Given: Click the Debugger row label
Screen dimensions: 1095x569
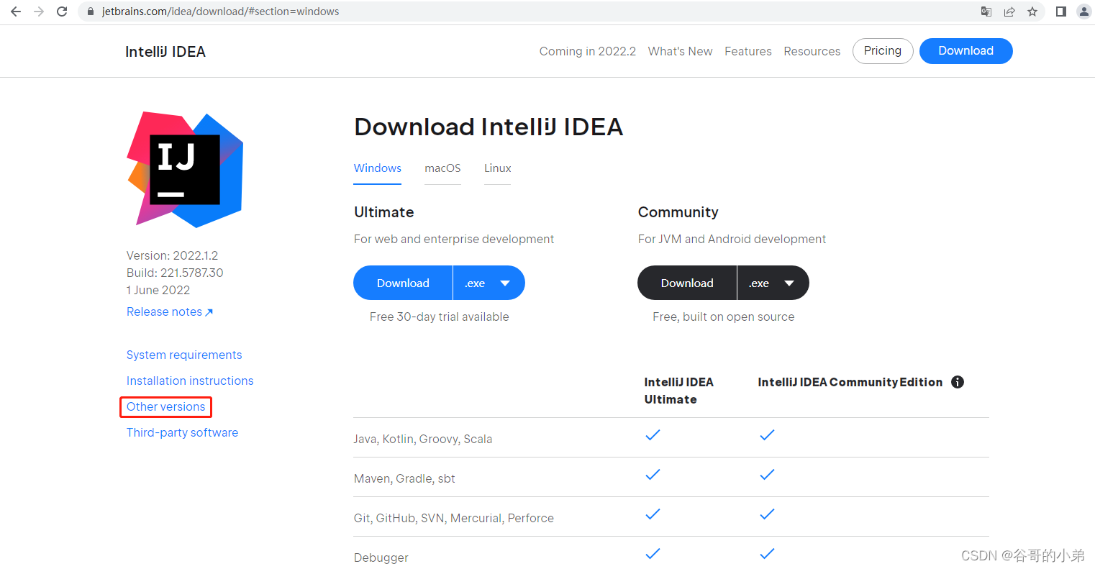Looking at the screenshot, I should tap(381, 557).
